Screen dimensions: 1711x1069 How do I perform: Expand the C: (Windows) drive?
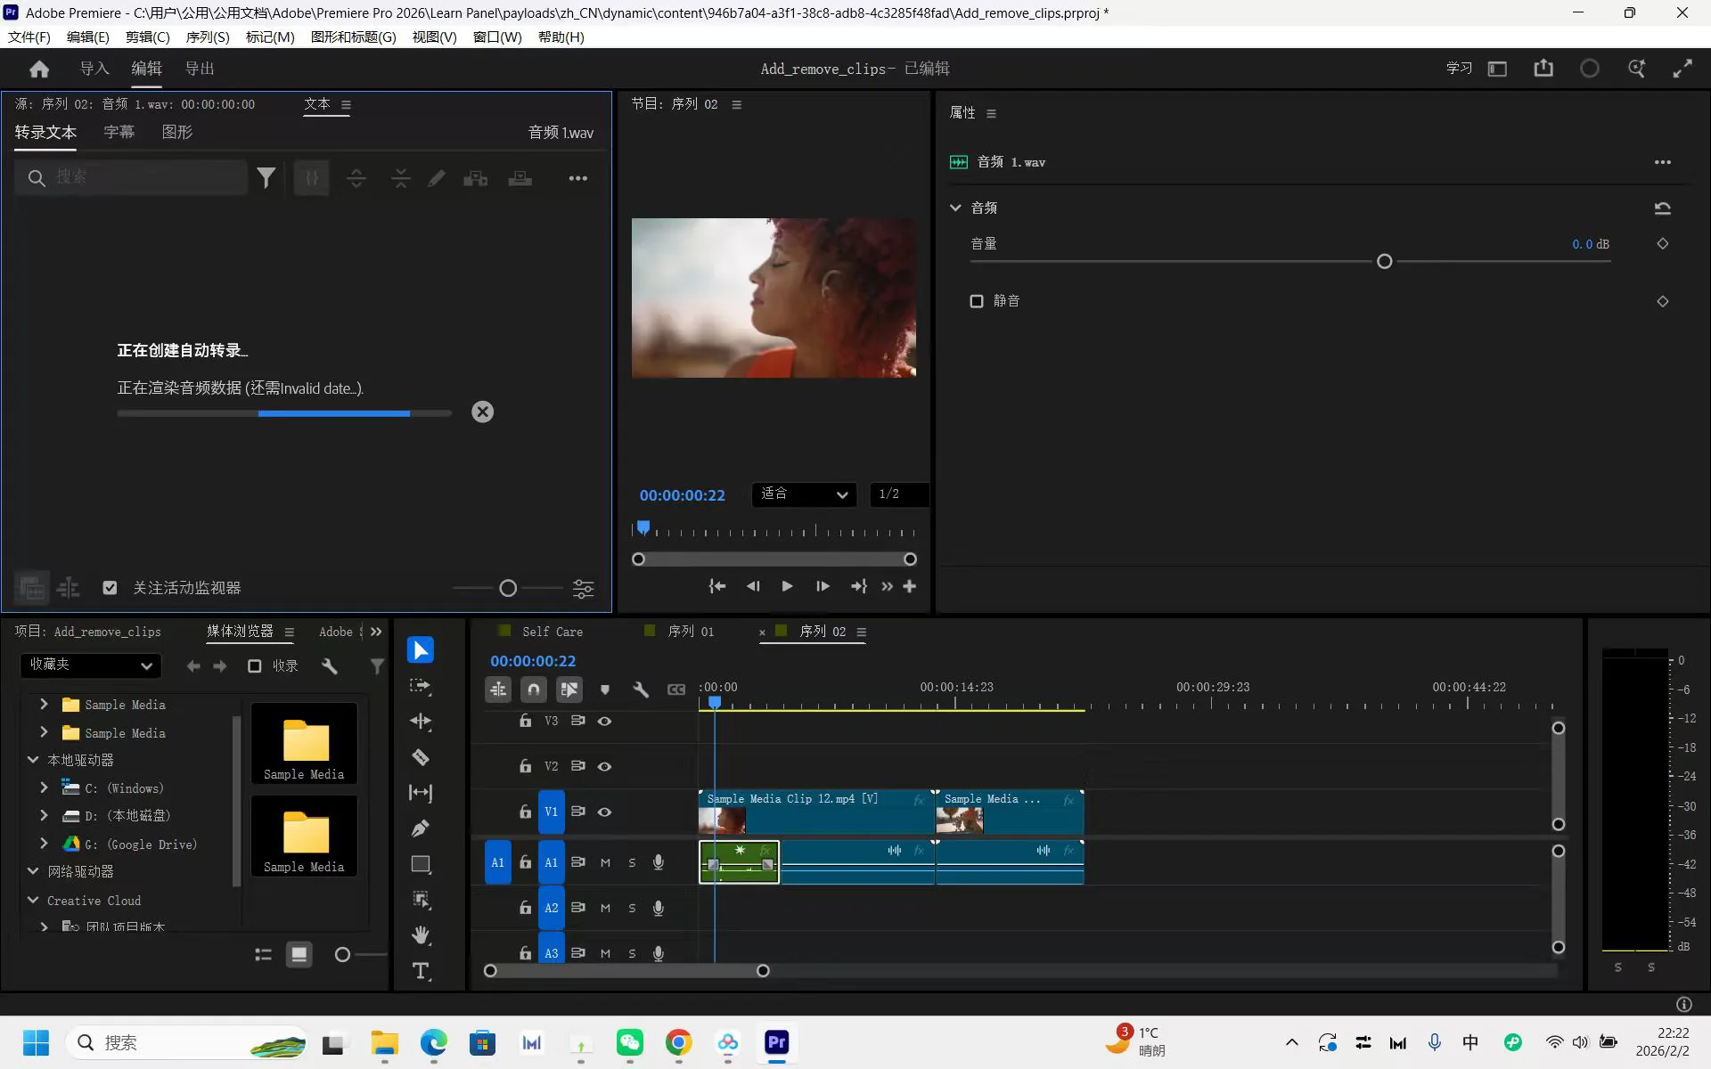(x=44, y=787)
